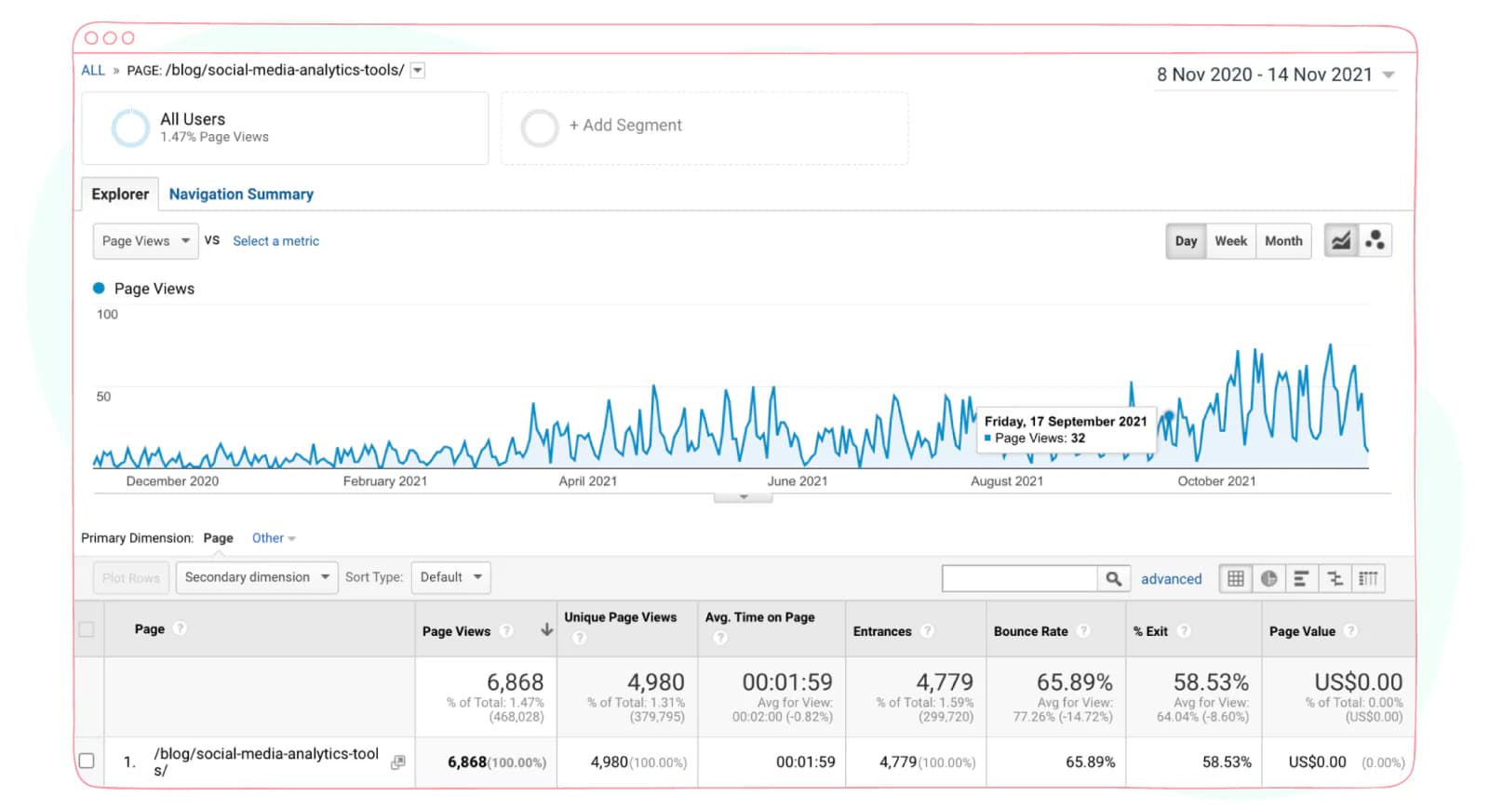
Task: Open the page path dropdown arrow
Action: (418, 70)
